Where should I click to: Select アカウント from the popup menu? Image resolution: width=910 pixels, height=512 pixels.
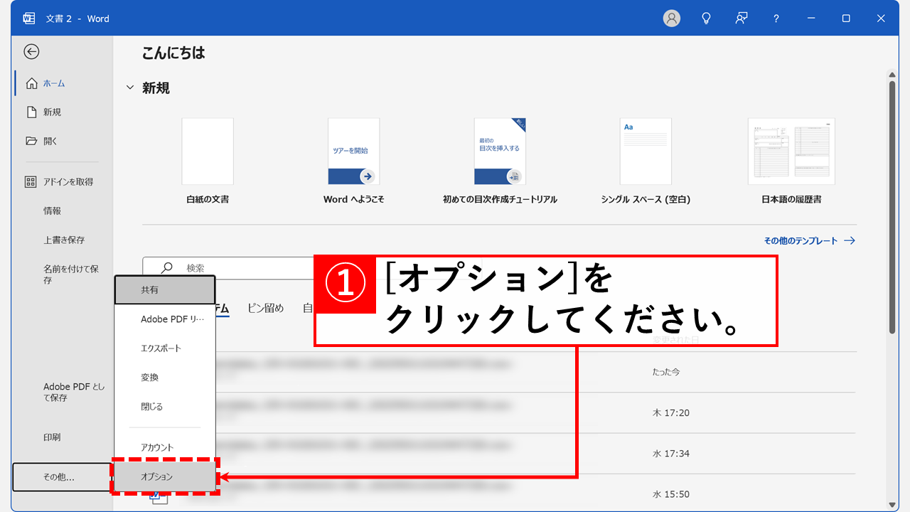(x=157, y=447)
